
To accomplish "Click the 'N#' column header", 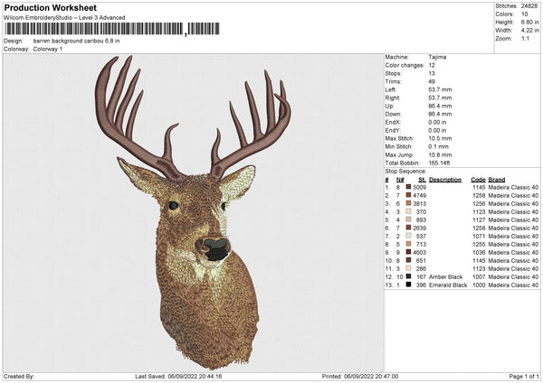I will click(x=400, y=180).
